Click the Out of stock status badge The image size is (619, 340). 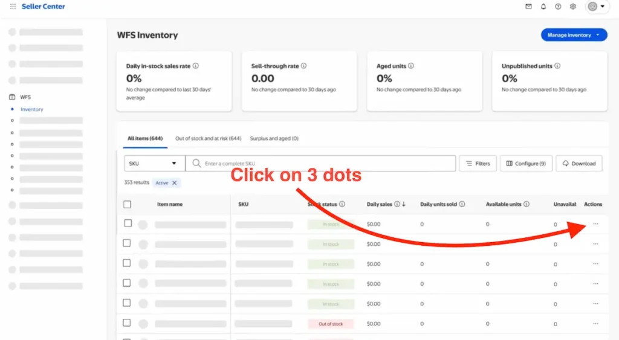click(x=331, y=324)
